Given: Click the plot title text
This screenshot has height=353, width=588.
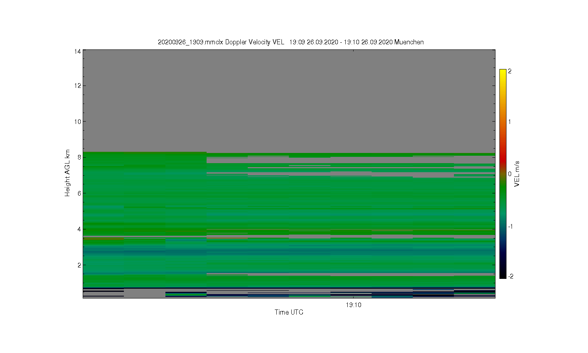Looking at the screenshot, I should 290,42.
